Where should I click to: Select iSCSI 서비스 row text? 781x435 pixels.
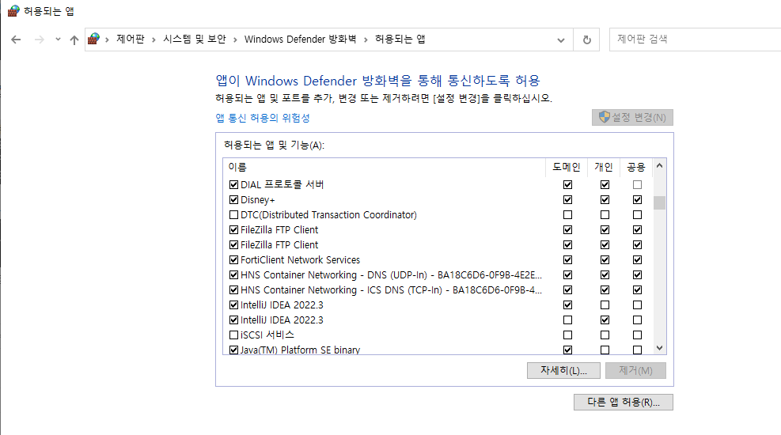267,335
